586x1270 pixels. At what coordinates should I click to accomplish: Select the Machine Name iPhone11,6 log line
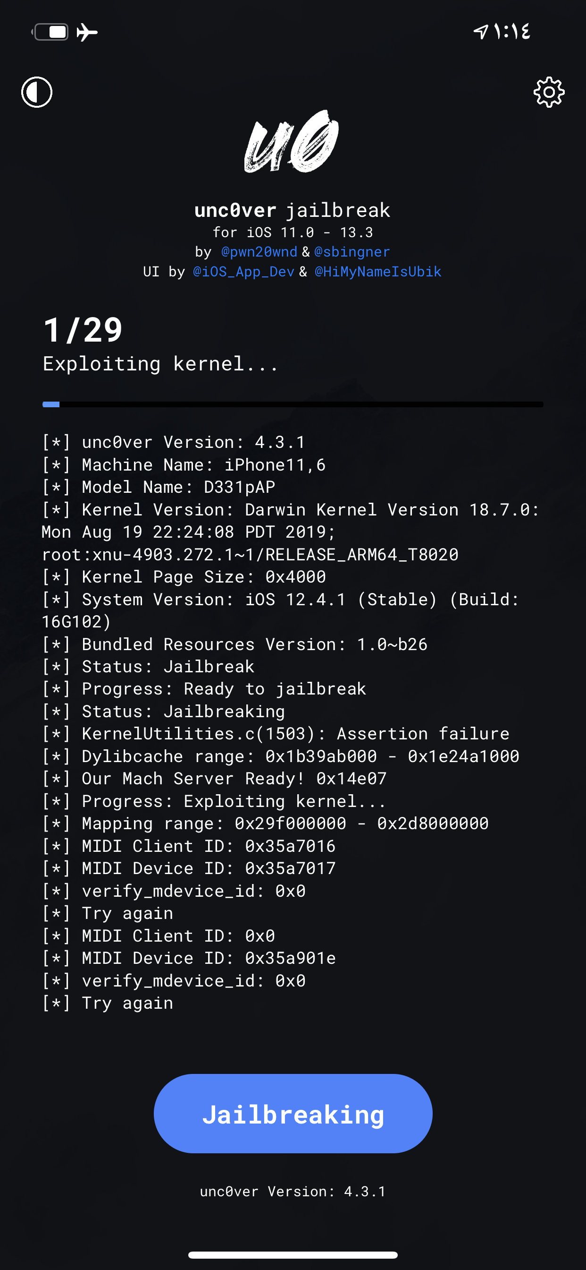pos(184,464)
